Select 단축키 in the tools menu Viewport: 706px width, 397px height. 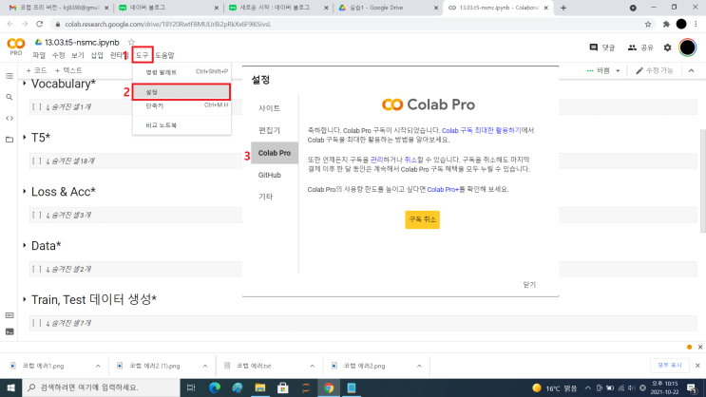(x=181, y=106)
